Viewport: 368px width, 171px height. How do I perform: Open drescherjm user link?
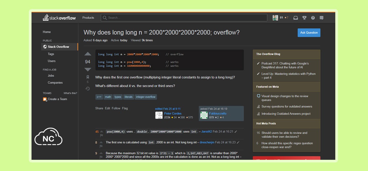pyautogui.click(x=207, y=142)
